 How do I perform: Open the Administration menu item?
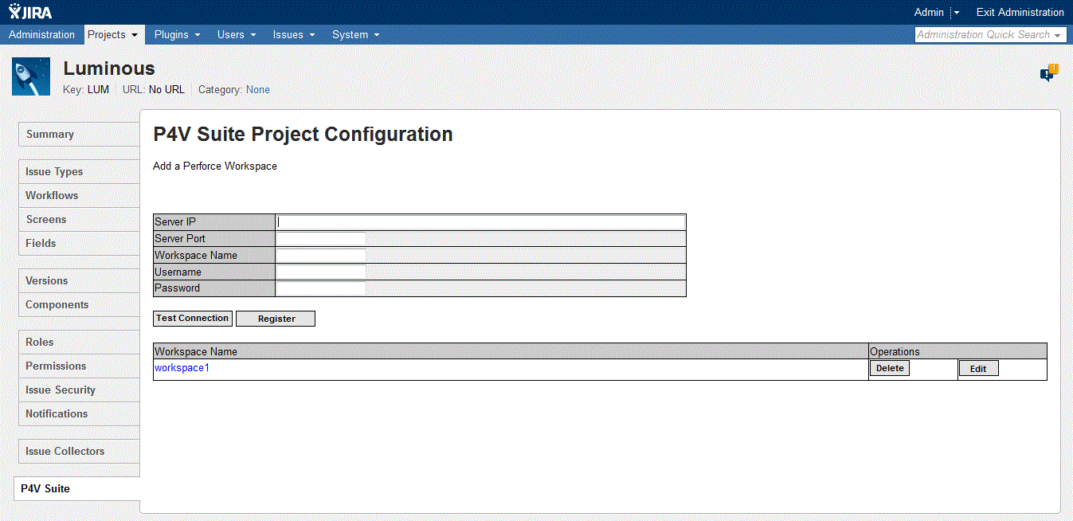coord(41,34)
